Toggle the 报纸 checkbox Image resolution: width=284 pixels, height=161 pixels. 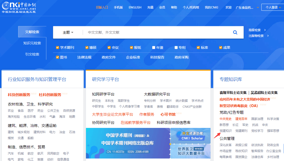click(x=131, y=48)
